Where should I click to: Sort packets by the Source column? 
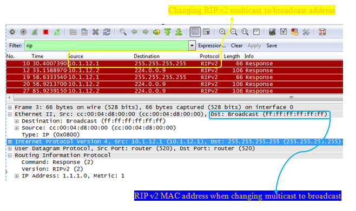coord(76,56)
